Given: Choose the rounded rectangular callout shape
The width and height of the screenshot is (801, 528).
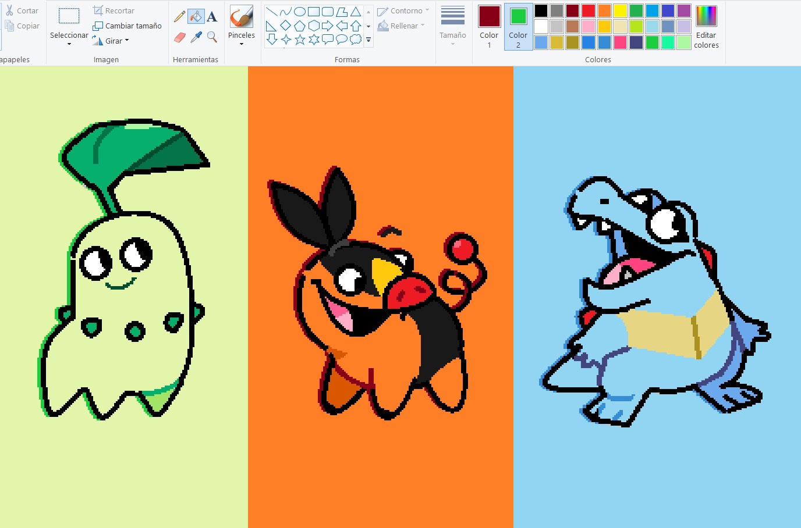Looking at the screenshot, I should 328,40.
